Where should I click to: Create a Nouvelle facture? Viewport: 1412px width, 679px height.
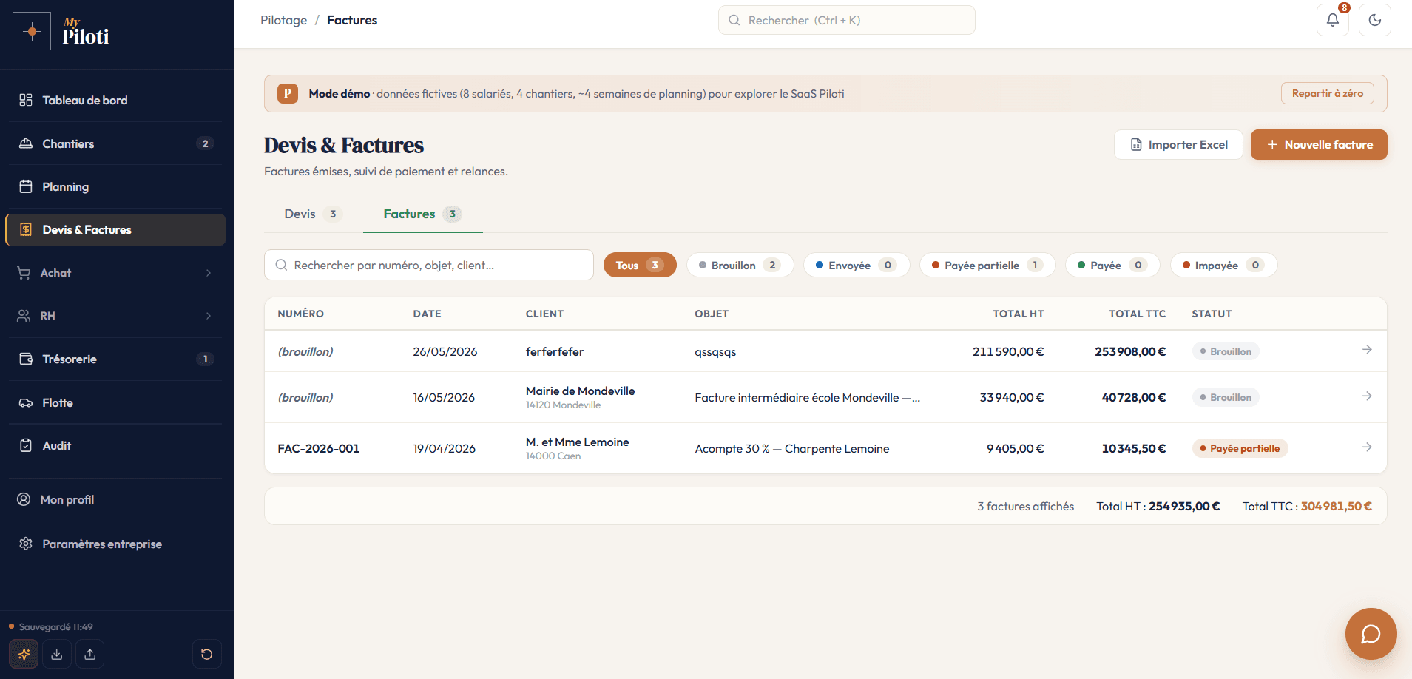pos(1319,145)
